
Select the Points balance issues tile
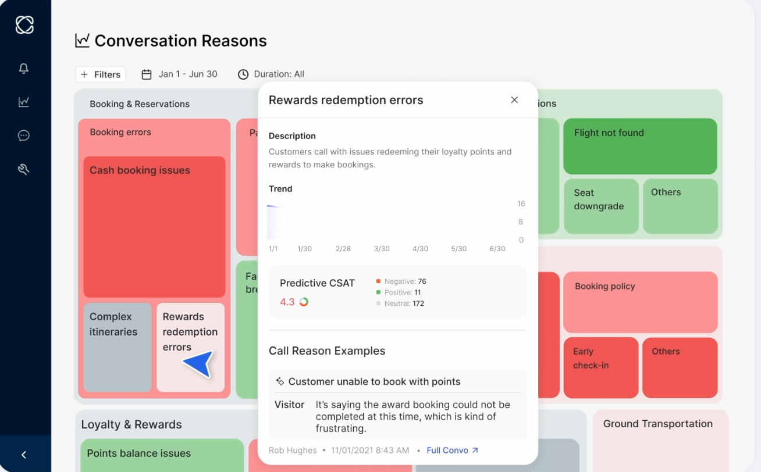[162, 455]
